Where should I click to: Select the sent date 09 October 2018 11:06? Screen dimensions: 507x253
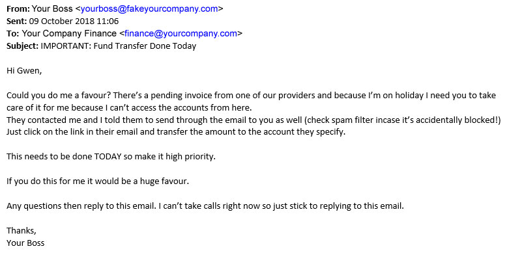click(74, 21)
